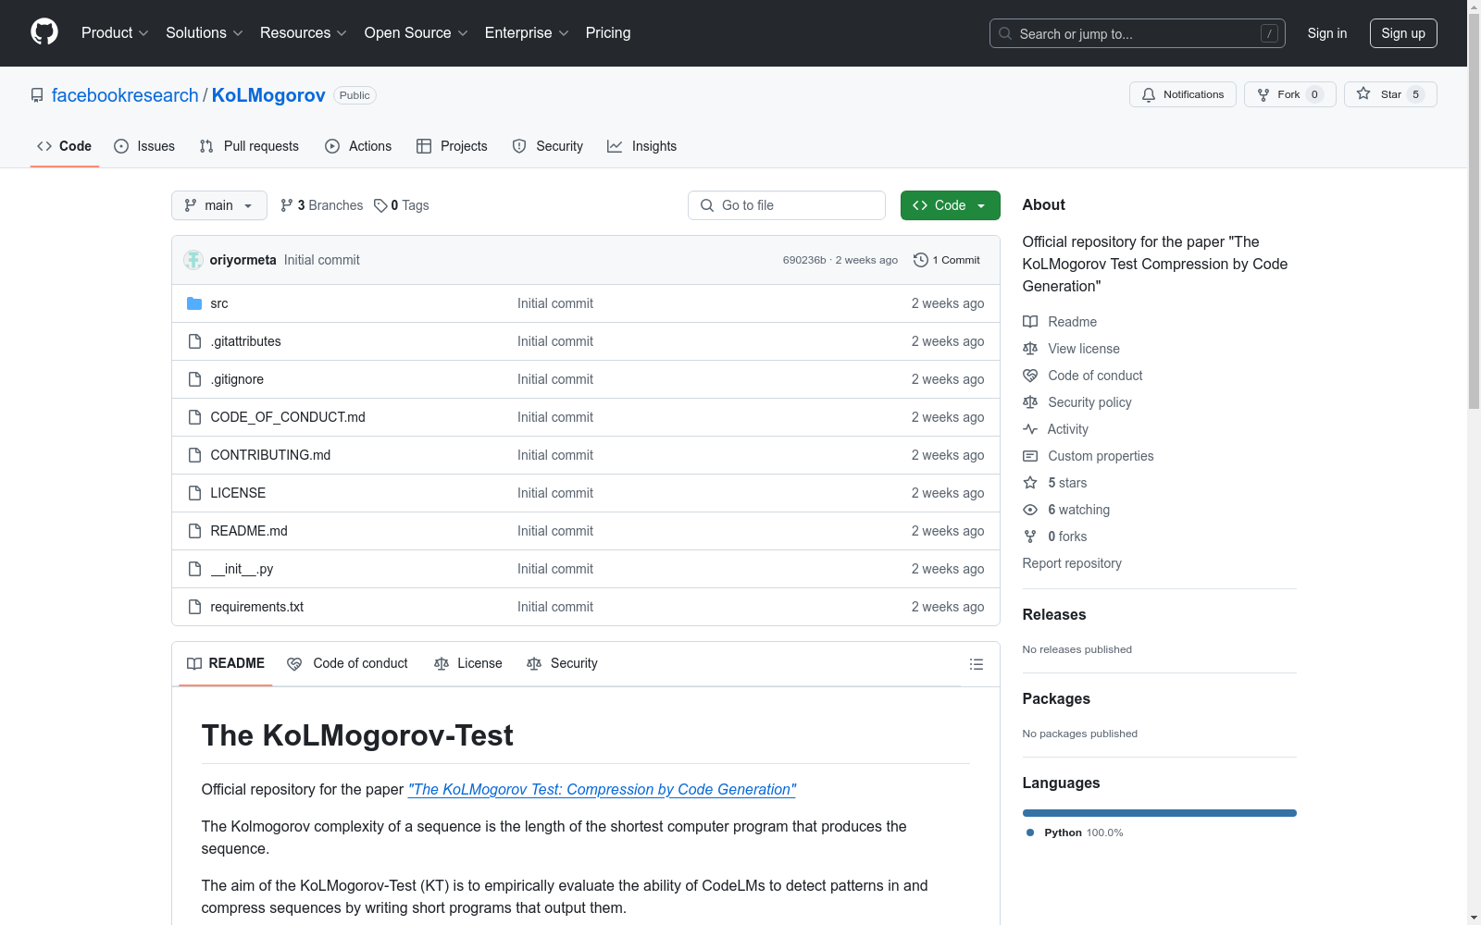Image resolution: width=1481 pixels, height=925 pixels.
Task: Switch to the Actions tab
Action: 358,146
